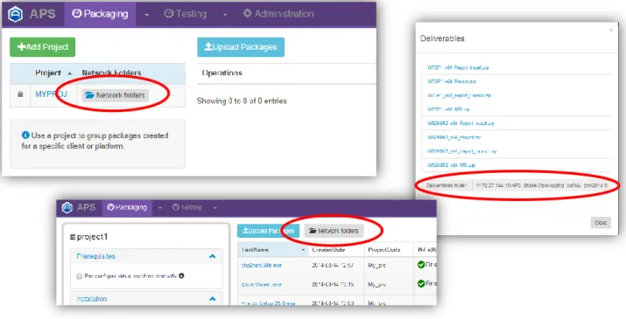The image size is (626, 319).
Task: Click the Network Folders column header
Action: 111,73
